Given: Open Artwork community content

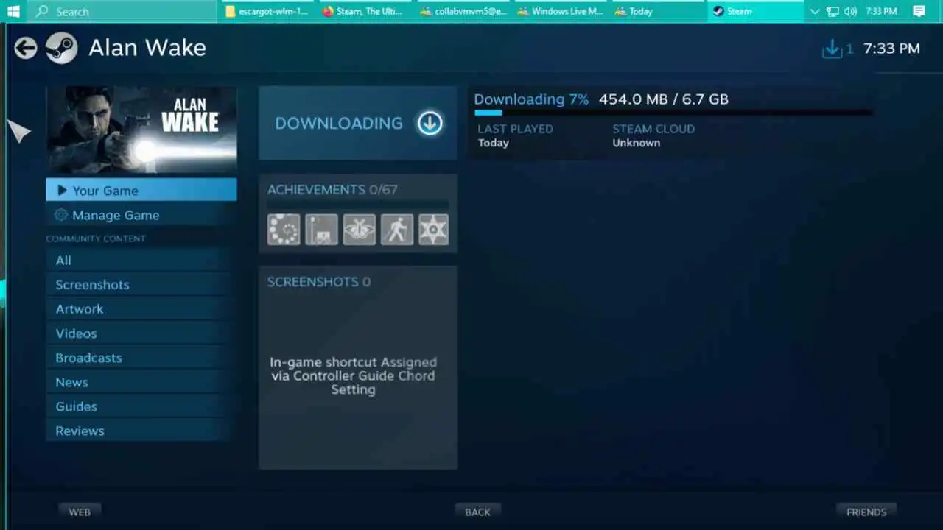Looking at the screenshot, I should pyautogui.click(x=139, y=308).
